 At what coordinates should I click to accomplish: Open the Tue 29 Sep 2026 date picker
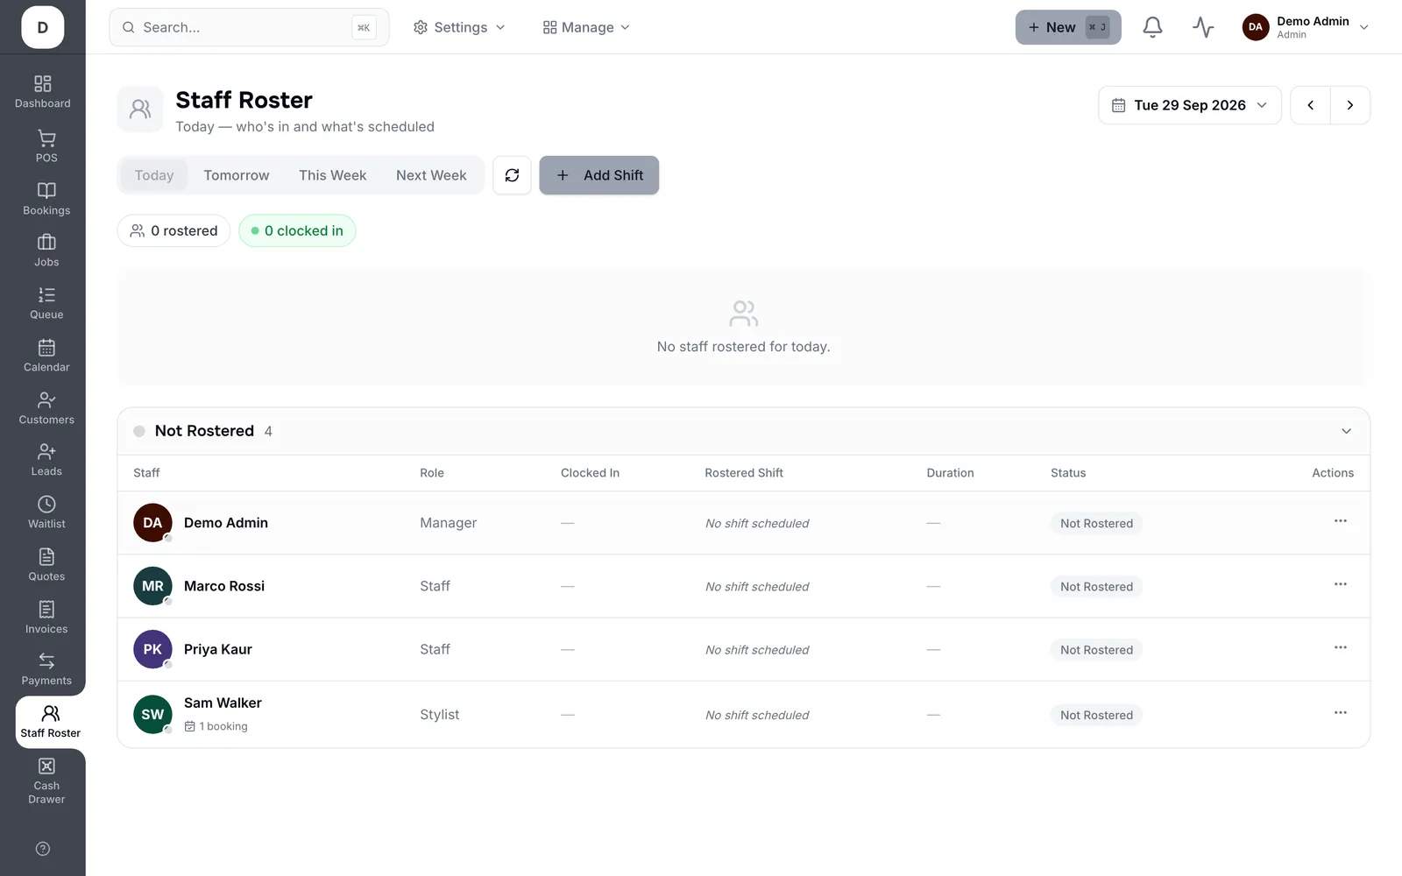pos(1190,105)
